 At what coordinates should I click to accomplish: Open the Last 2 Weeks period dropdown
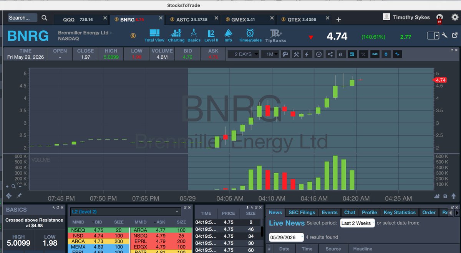(x=357, y=223)
